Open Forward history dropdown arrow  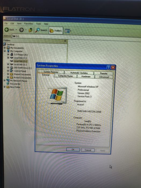26,30
